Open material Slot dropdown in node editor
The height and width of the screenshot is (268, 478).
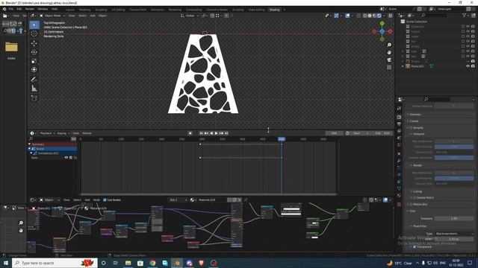pyautogui.click(x=179, y=200)
